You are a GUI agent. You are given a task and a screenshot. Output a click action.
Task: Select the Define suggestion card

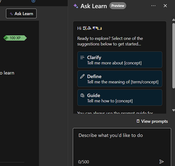(120, 79)
